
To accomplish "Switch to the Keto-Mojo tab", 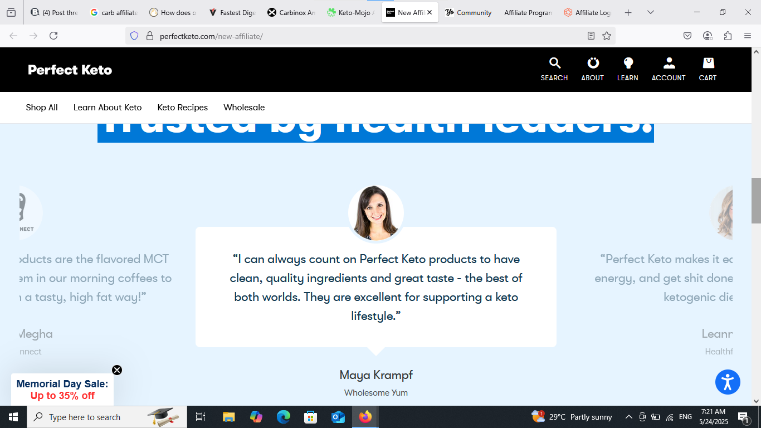I will 350,12.
